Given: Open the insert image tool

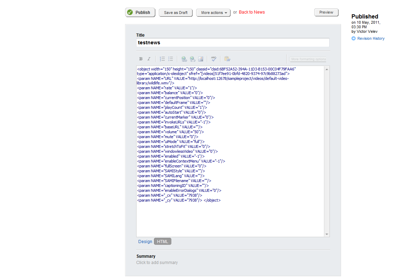Looking at the screenshot, I should click(201, 59).
